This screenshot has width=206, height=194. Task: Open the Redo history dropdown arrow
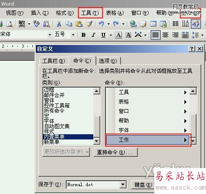coord(123,24)
